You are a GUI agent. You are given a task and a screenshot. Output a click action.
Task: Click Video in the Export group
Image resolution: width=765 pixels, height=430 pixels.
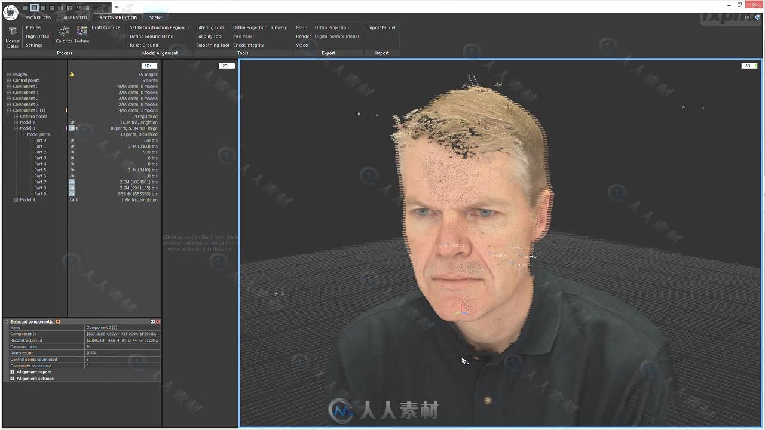(302, 45)
